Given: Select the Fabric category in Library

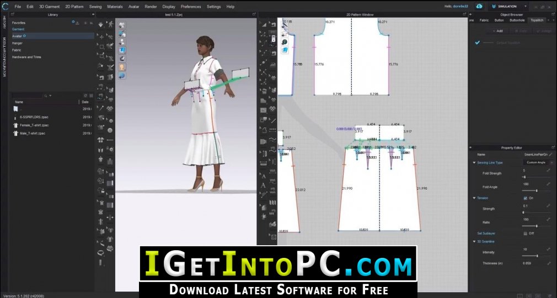Looking at the screenshot, I should (x=17, y=50).
